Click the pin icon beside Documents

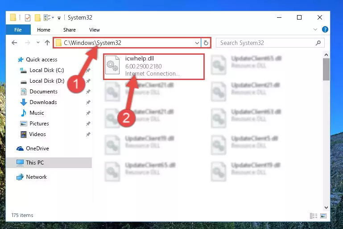88,92
